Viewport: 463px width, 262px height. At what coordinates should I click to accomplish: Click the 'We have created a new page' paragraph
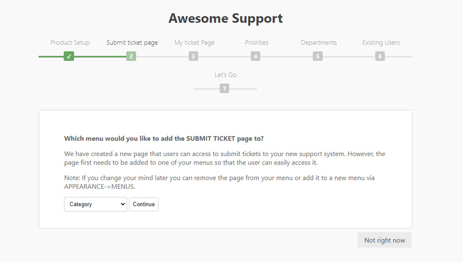[x=225, y=158]
